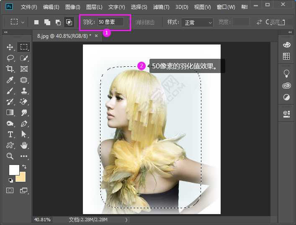Viewport: 296px width, 225px height.
Task: Open the 图层(L) menu
Action: click(94, 7)
